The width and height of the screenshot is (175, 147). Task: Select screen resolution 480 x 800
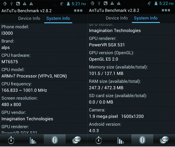click(11, 105)
